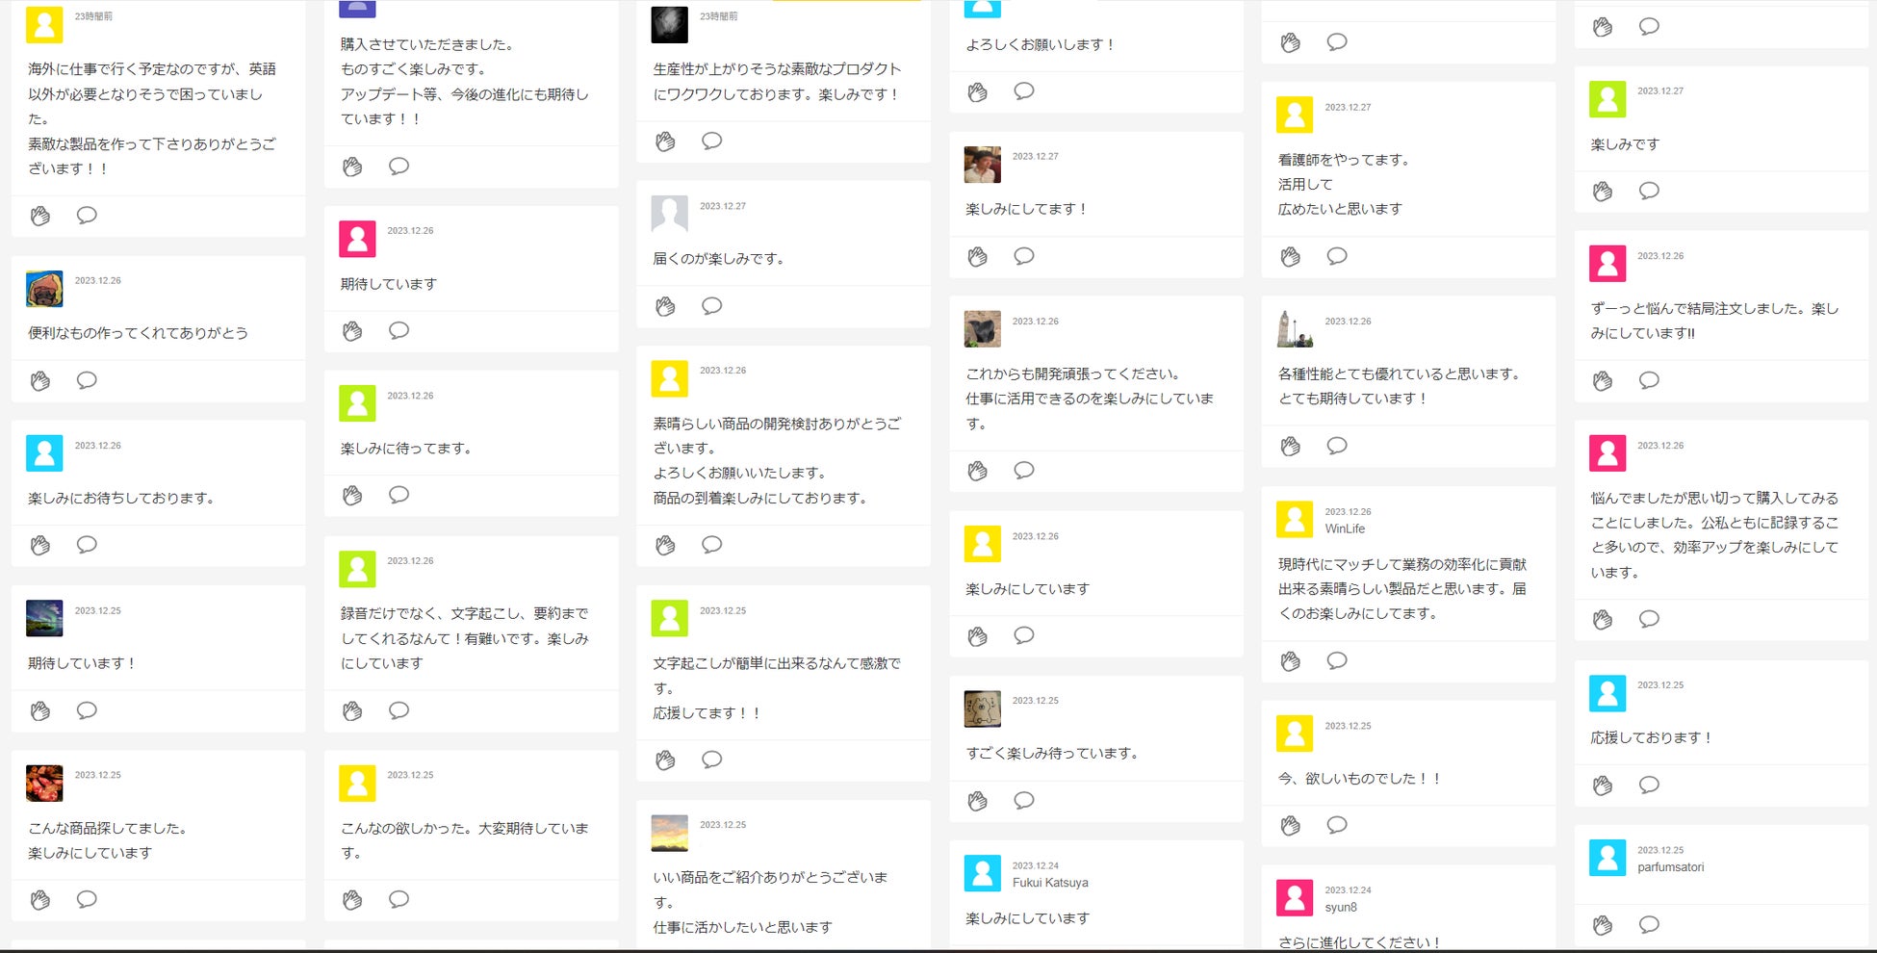
Task: Clap for "これからも開発頑張ってください。" comment
Action: click(977, 471)
